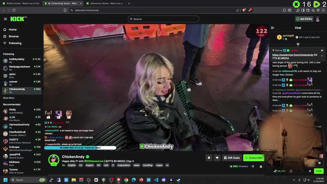Expand the pinned message chevron

[322, 56]
